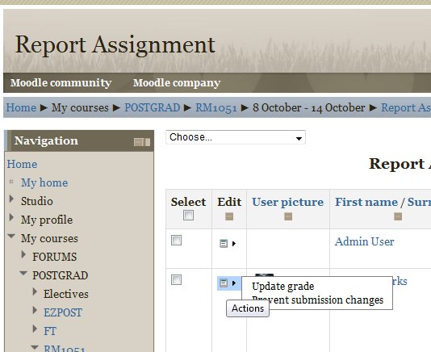Choose Prevent submission changes menu entry
This screenshot has width=431, height=352.
[x=317, y=300]
